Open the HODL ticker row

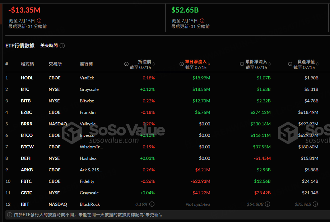click(27, 78)
